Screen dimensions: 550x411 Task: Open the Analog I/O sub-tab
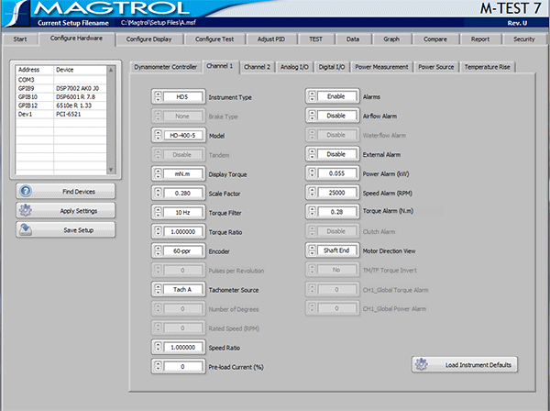[x=294, y=67]
